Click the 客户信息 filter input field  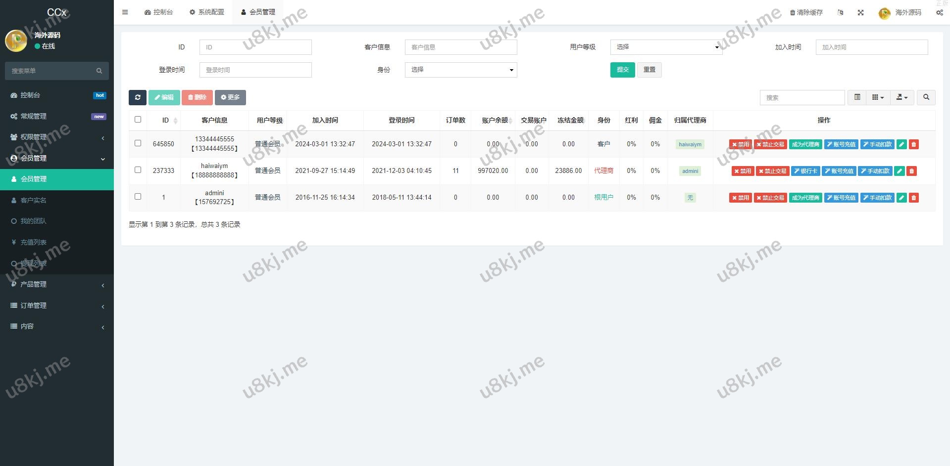coord(460,47)
